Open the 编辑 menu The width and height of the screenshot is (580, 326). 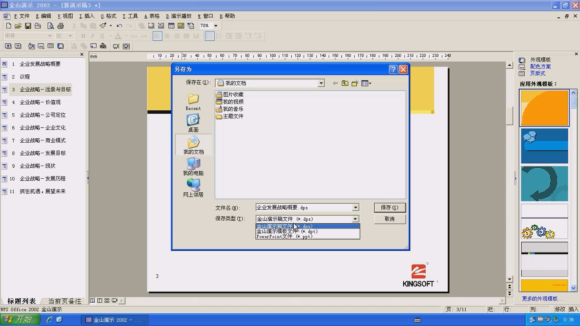43,16
